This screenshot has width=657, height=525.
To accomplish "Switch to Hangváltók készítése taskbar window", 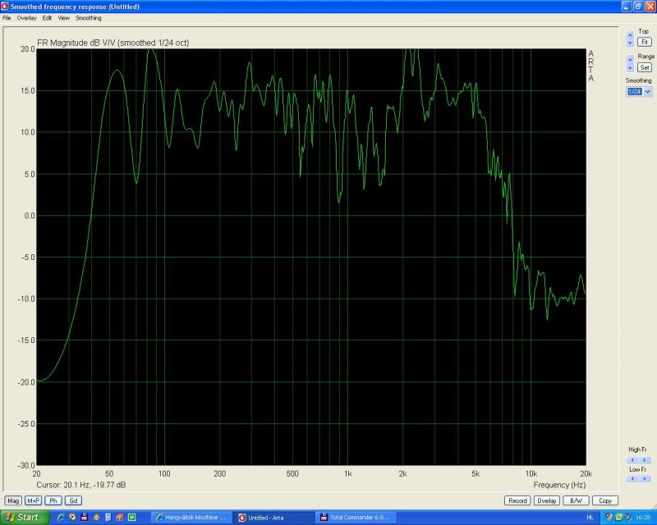I will click(x=191, y=518).
